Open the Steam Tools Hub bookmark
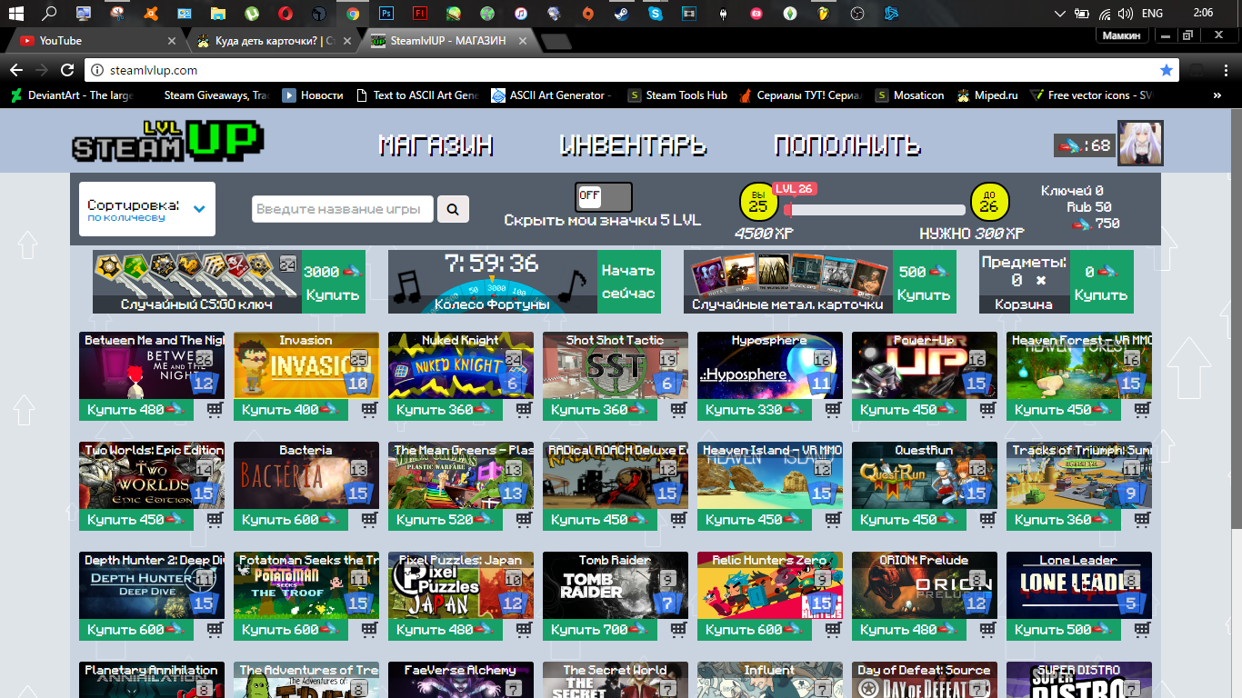This screenshot has width=1242, height=698. 677,95
